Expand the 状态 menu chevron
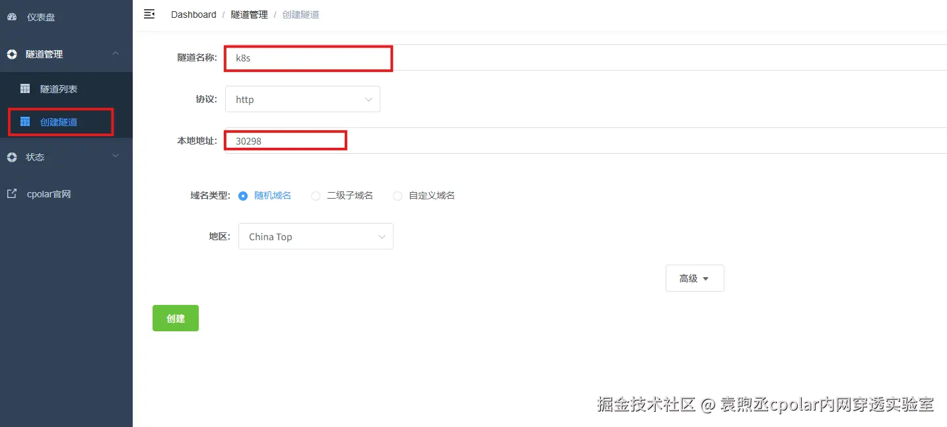 click(x=116, y=156)
